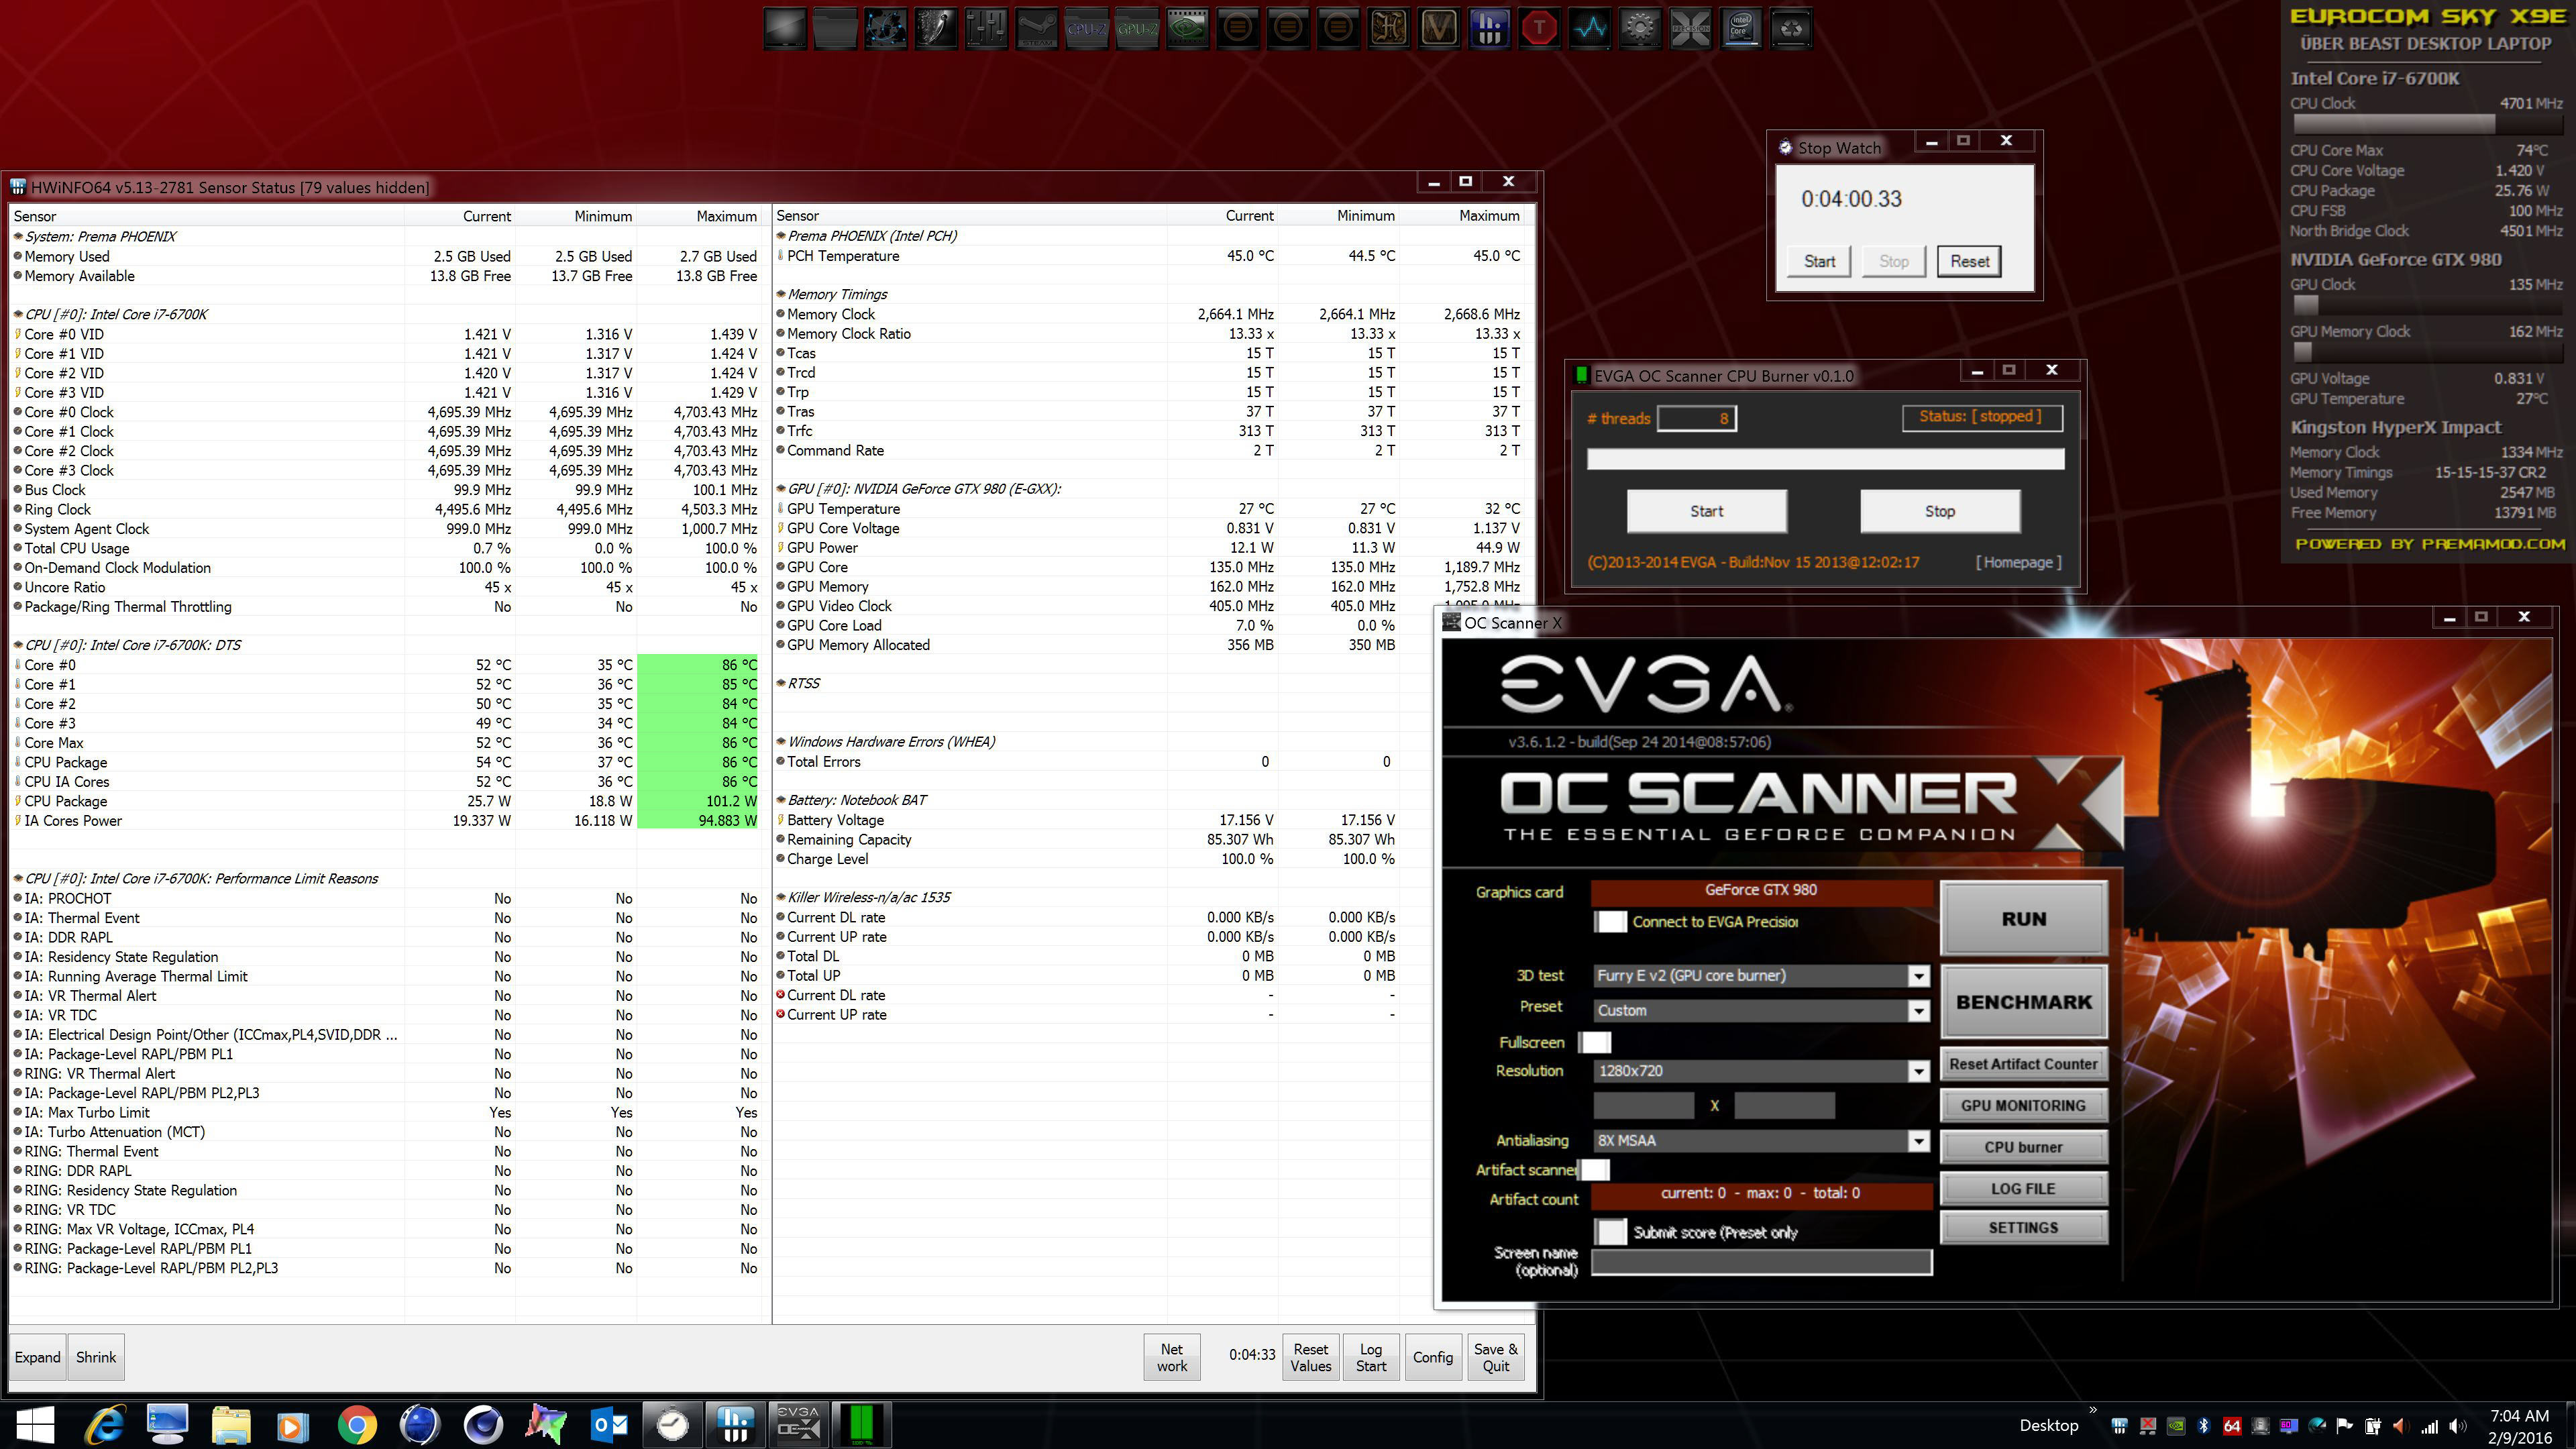Open Outlook from the taskbar
The image size is (2576, 1449).
pyautogui.click(x=609, y=1424)
